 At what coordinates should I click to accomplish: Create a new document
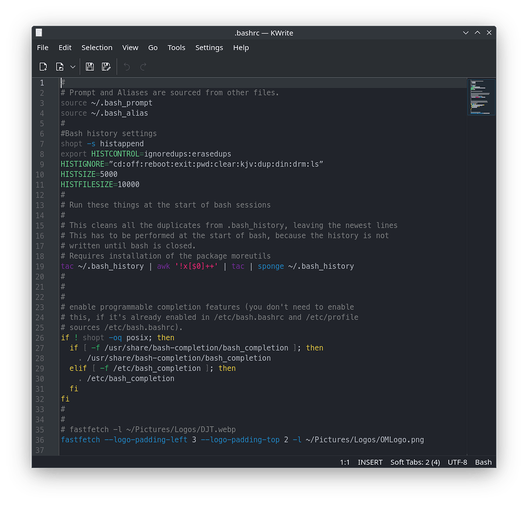pos(43,67)
